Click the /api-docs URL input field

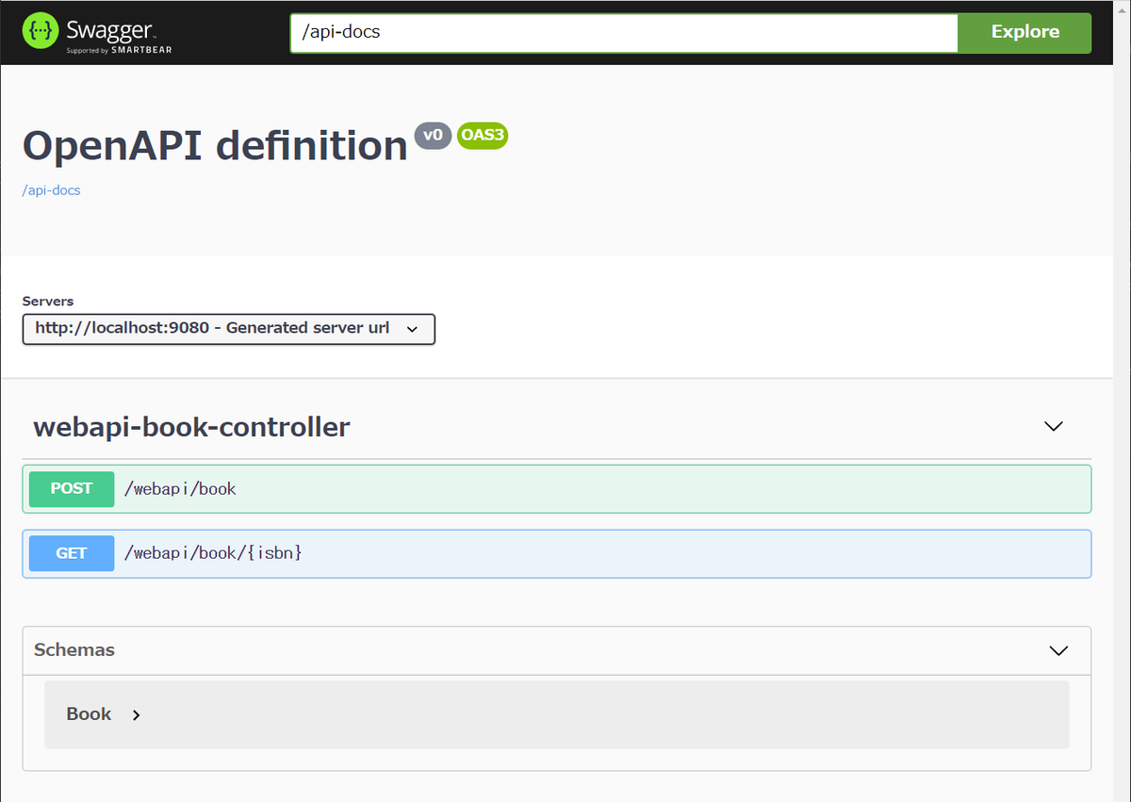point(624,32)
